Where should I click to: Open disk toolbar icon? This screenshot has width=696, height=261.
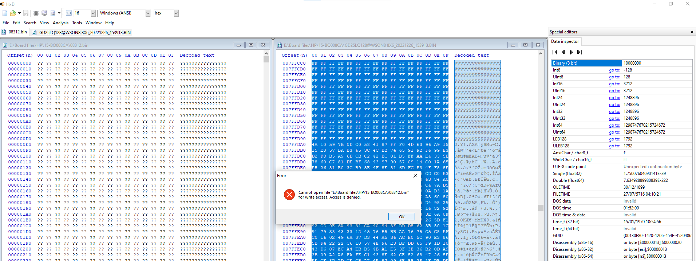[x=44, y=13]
